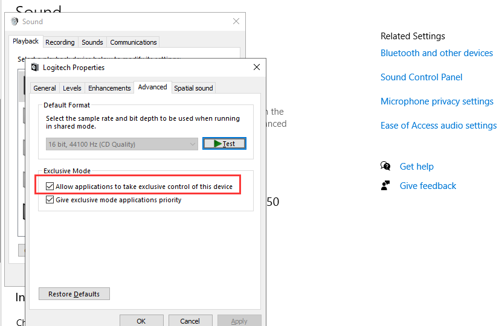Screen dimensions: 502x326
Task: Select the Advanced tab
Action: (x=152, y=87)
